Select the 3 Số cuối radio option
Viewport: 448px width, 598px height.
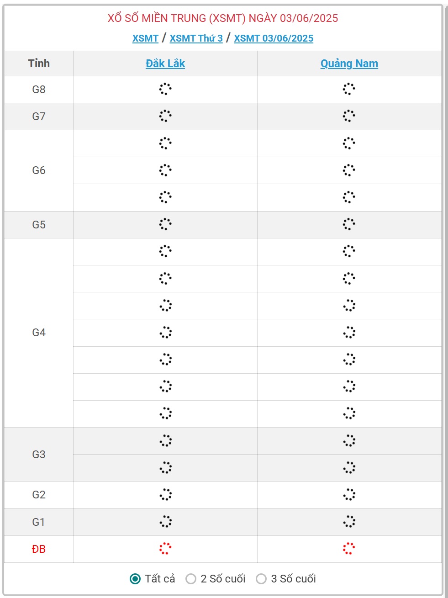261,579
